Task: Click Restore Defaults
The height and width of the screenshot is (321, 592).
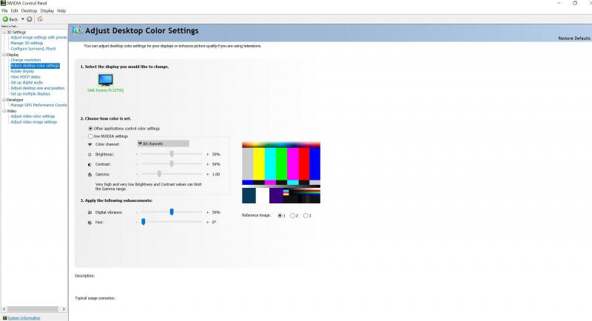Action: click(x=574, y=38)
